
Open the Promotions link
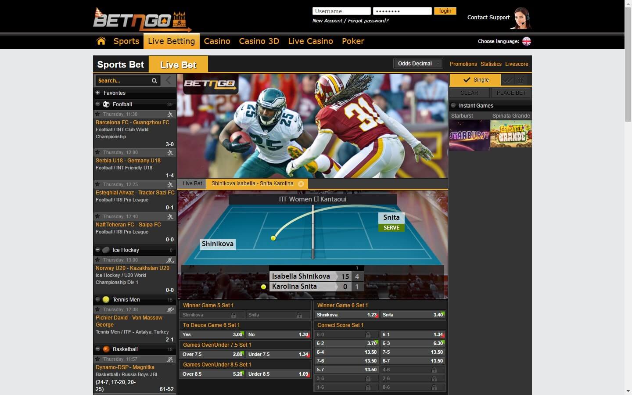[463, 64]
